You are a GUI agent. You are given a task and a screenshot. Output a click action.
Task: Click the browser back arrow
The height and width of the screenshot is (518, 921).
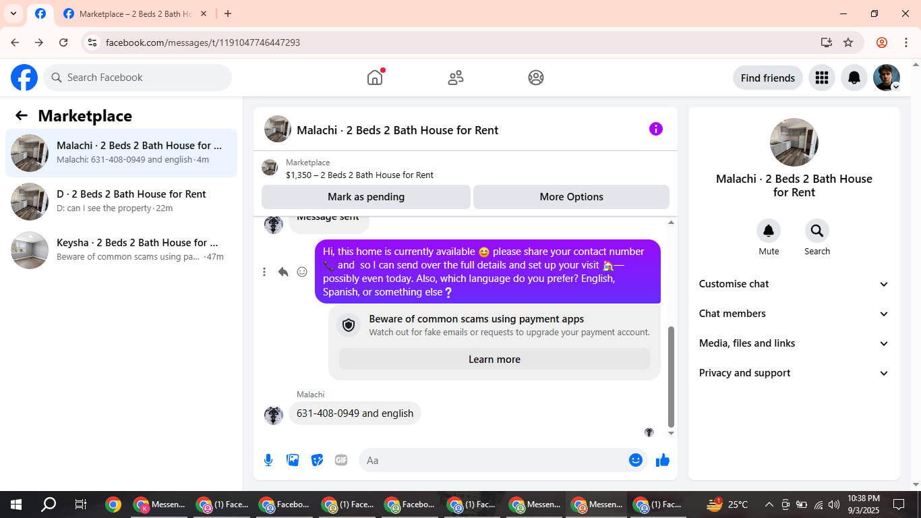(x=15, y=42)
